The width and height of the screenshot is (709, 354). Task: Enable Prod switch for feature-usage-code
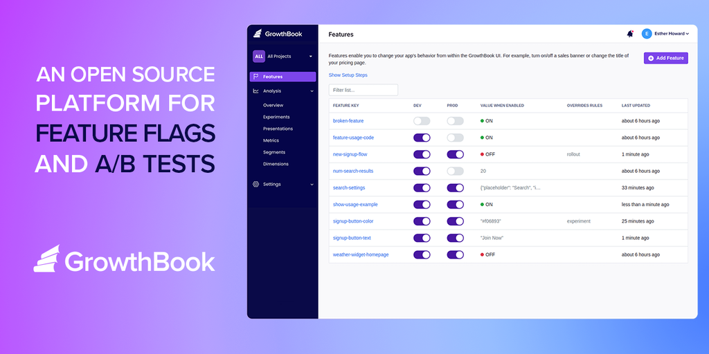456,138
